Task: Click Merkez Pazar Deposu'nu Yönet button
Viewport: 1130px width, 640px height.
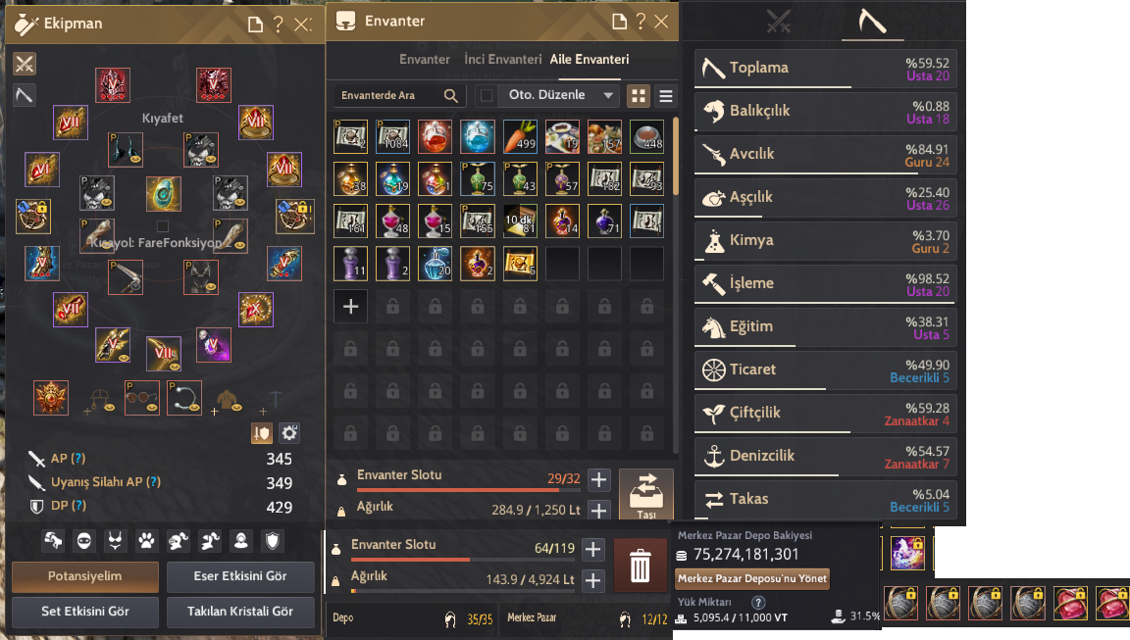Action: point(752,579)
